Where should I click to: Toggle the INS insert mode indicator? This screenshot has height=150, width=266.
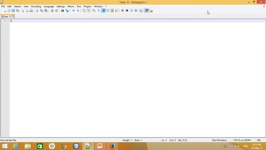[259, 140]
